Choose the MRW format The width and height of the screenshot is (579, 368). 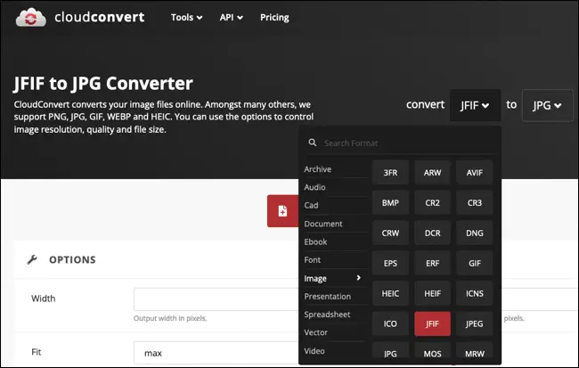click(475, 351)
